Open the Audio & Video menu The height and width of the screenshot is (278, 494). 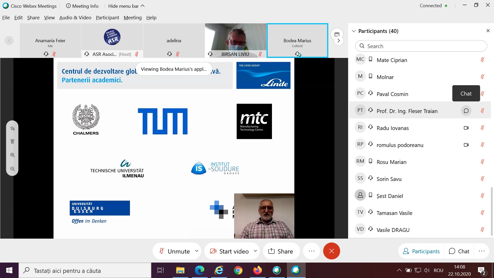[x=75, y=18]
